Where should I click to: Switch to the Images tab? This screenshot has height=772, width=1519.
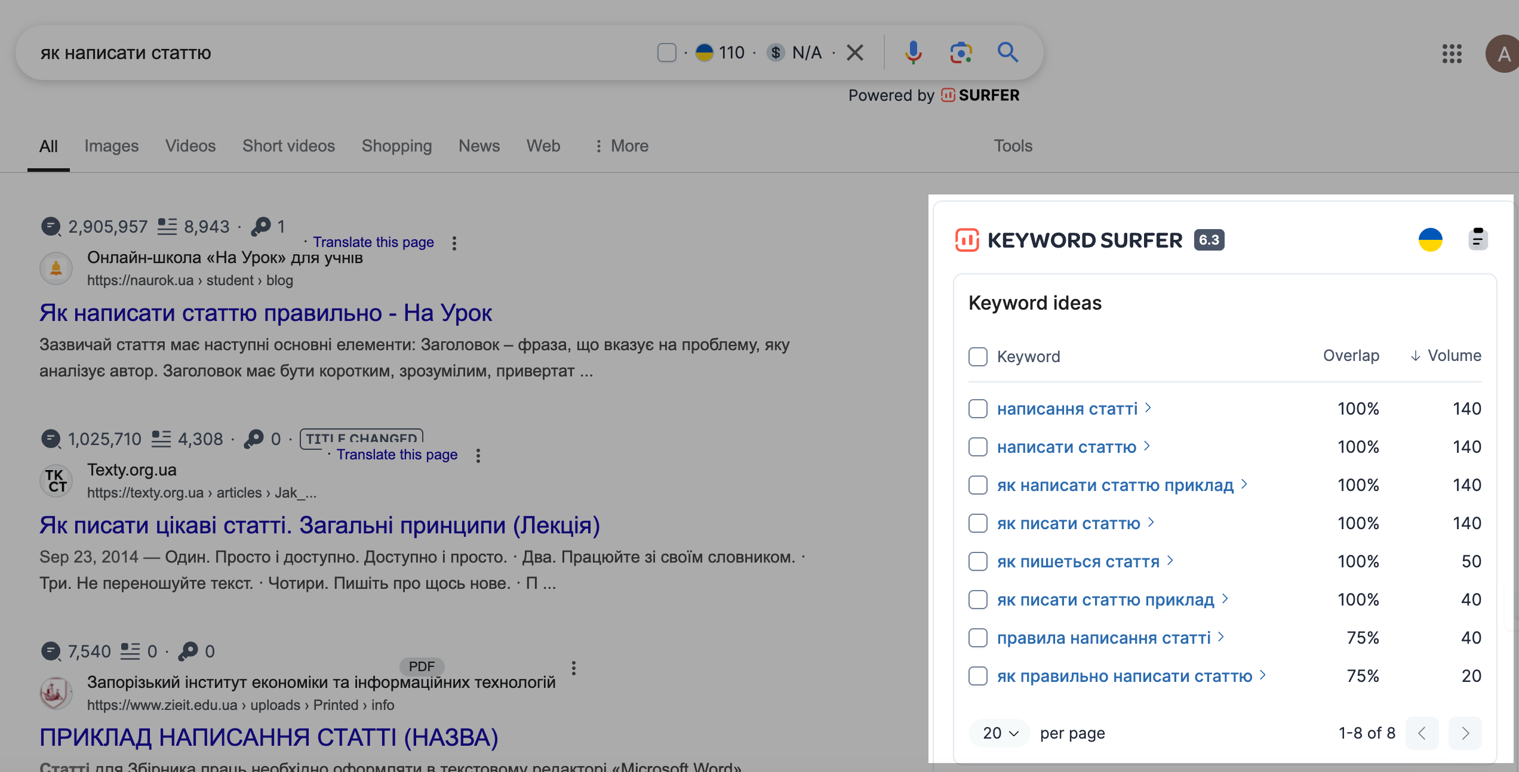point(111,146)
